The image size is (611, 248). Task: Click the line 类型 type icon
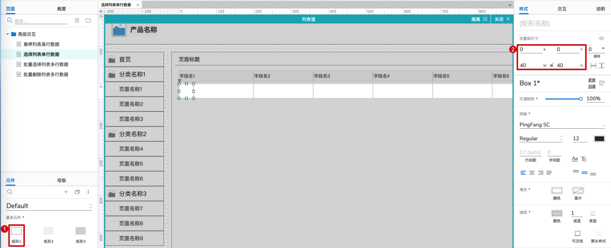593,213
